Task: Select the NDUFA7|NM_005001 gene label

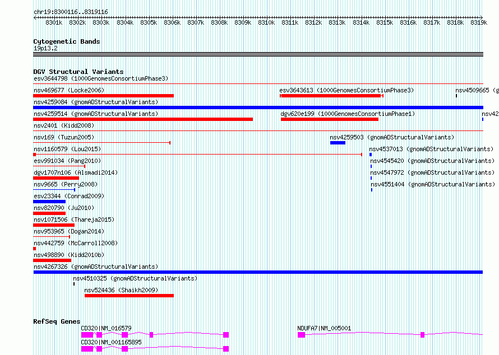Action: point(324,328)
